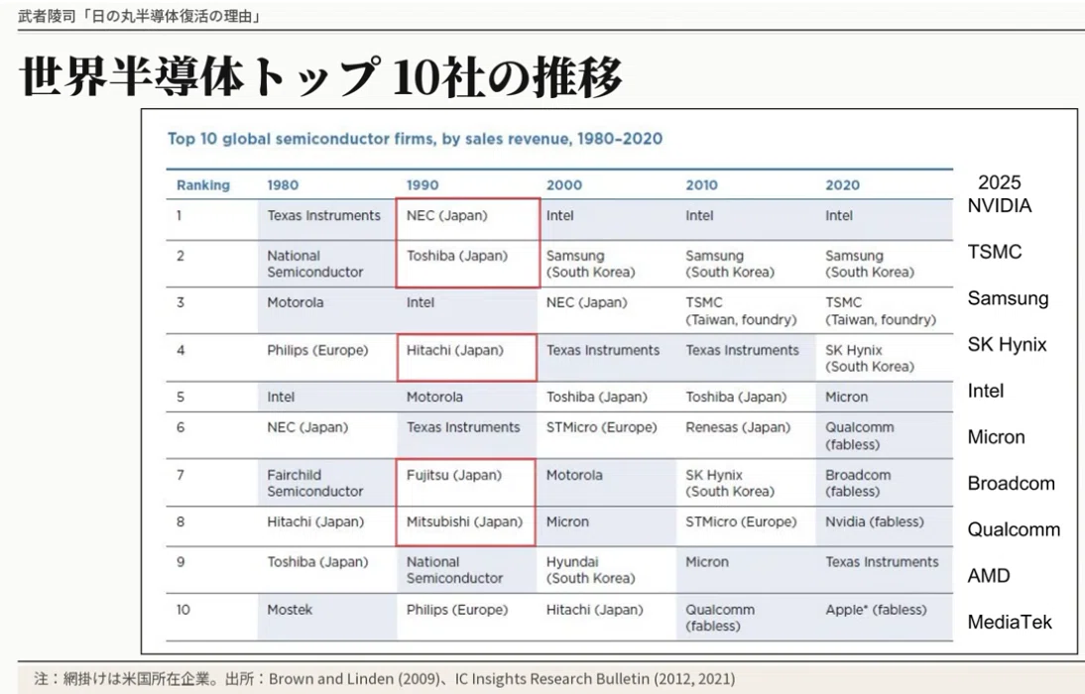Click 'Toshiba (Japan)' in the 1990 column
1085x694 pixels.
(456, 256)
